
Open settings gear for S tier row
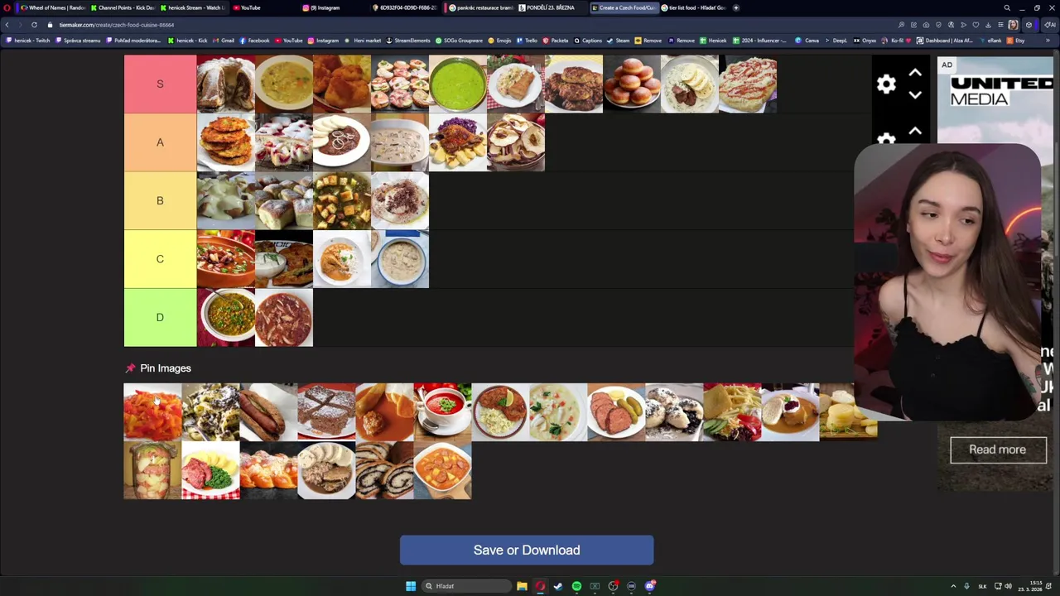pos(886,84)
